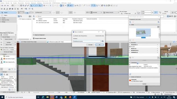Collapse the Vistas section
Image resolution: width=177 pixels, height=99 pixels.
pos(130,24)
